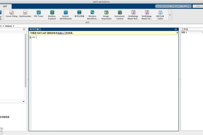The width and height of the screenshot is (203, 135).
Task: Open quick access toolbar options arrow
Action: (x=190, y=6)
